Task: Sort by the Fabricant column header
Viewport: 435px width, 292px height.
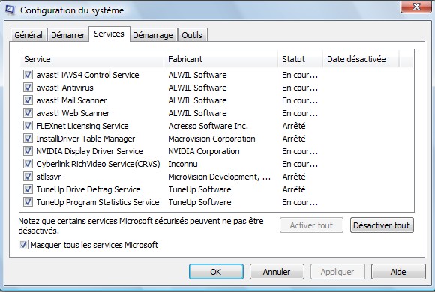Action: click(220, 59)
